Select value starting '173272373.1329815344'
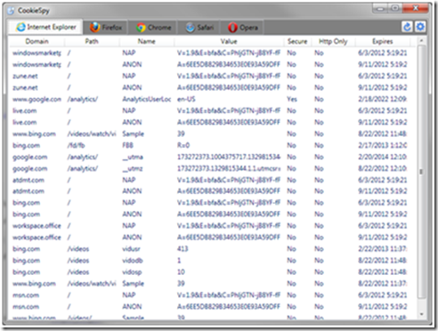This screenshot has height=331, width=438. click(229, 168)
